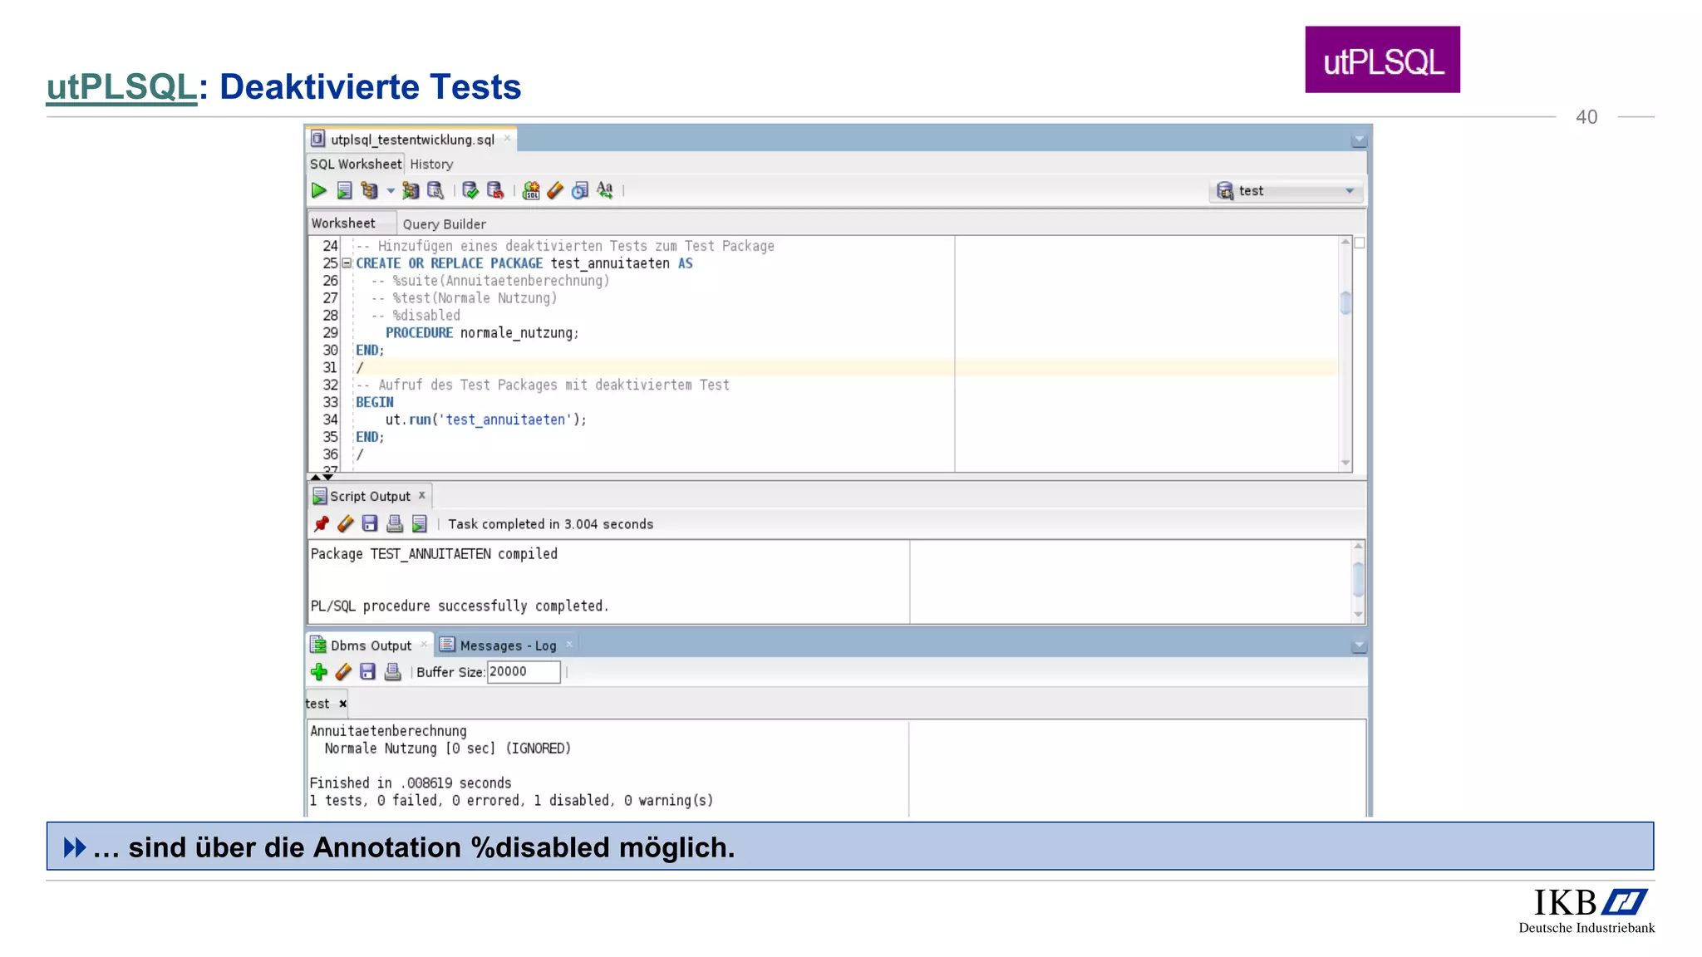Click the Autotrace icon
This screenshot has width=1702, height=957.
coord(411,190)
